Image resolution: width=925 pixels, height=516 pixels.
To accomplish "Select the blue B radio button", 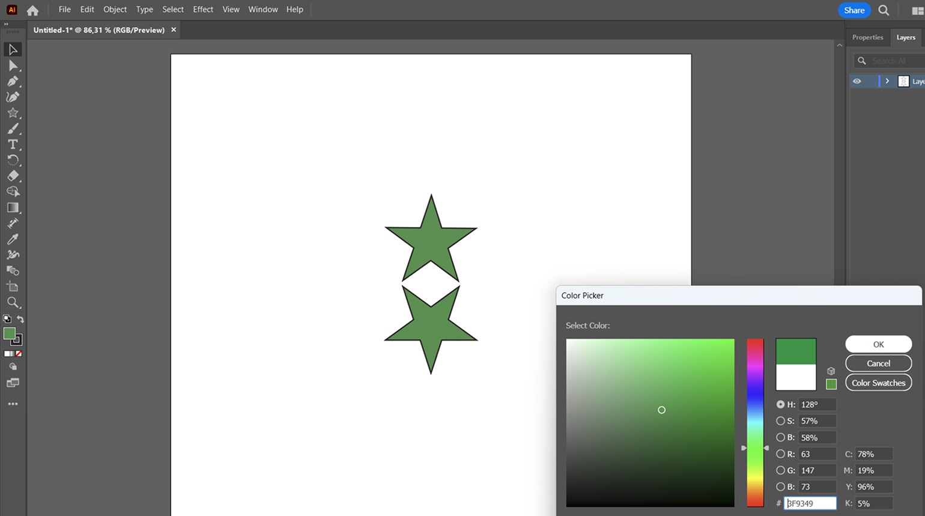I will pyautogui.click(x=780, y=487).
